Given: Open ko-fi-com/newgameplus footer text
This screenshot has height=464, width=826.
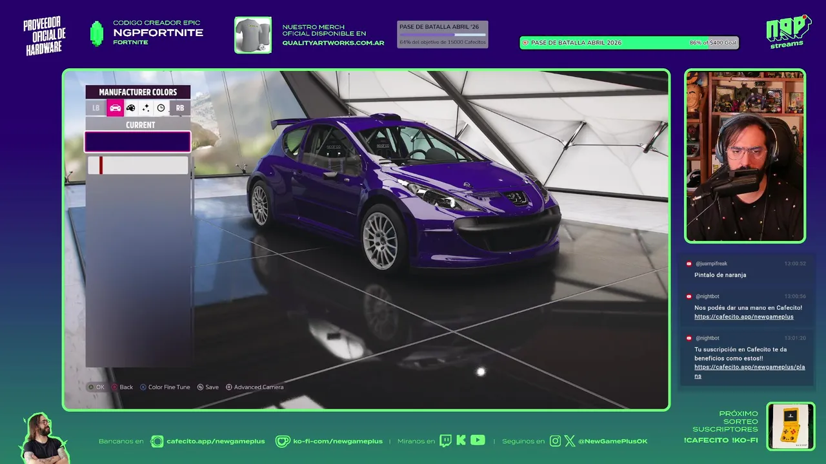Looking at the screenshot, I should point(337,441).
